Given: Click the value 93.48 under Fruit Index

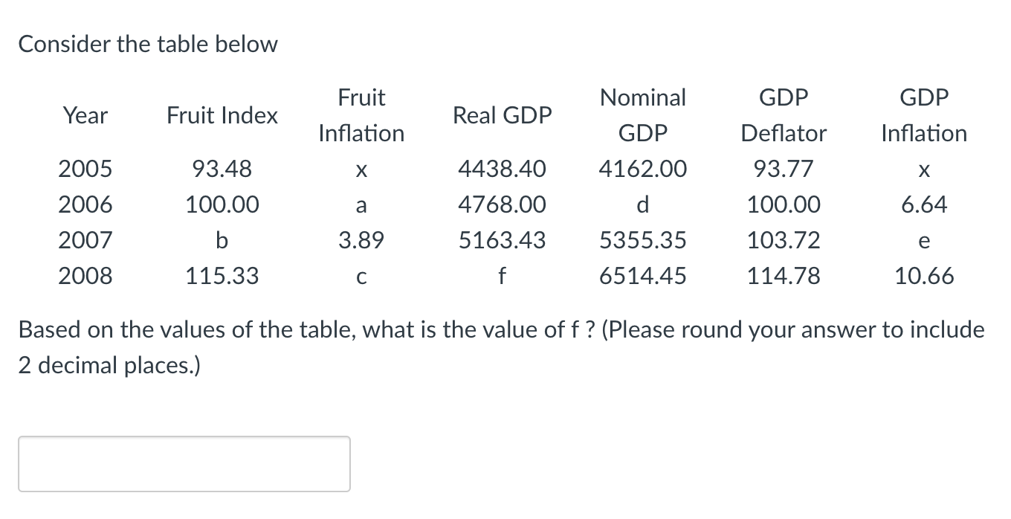Looking at the screenshot, I should pos(221,169).
